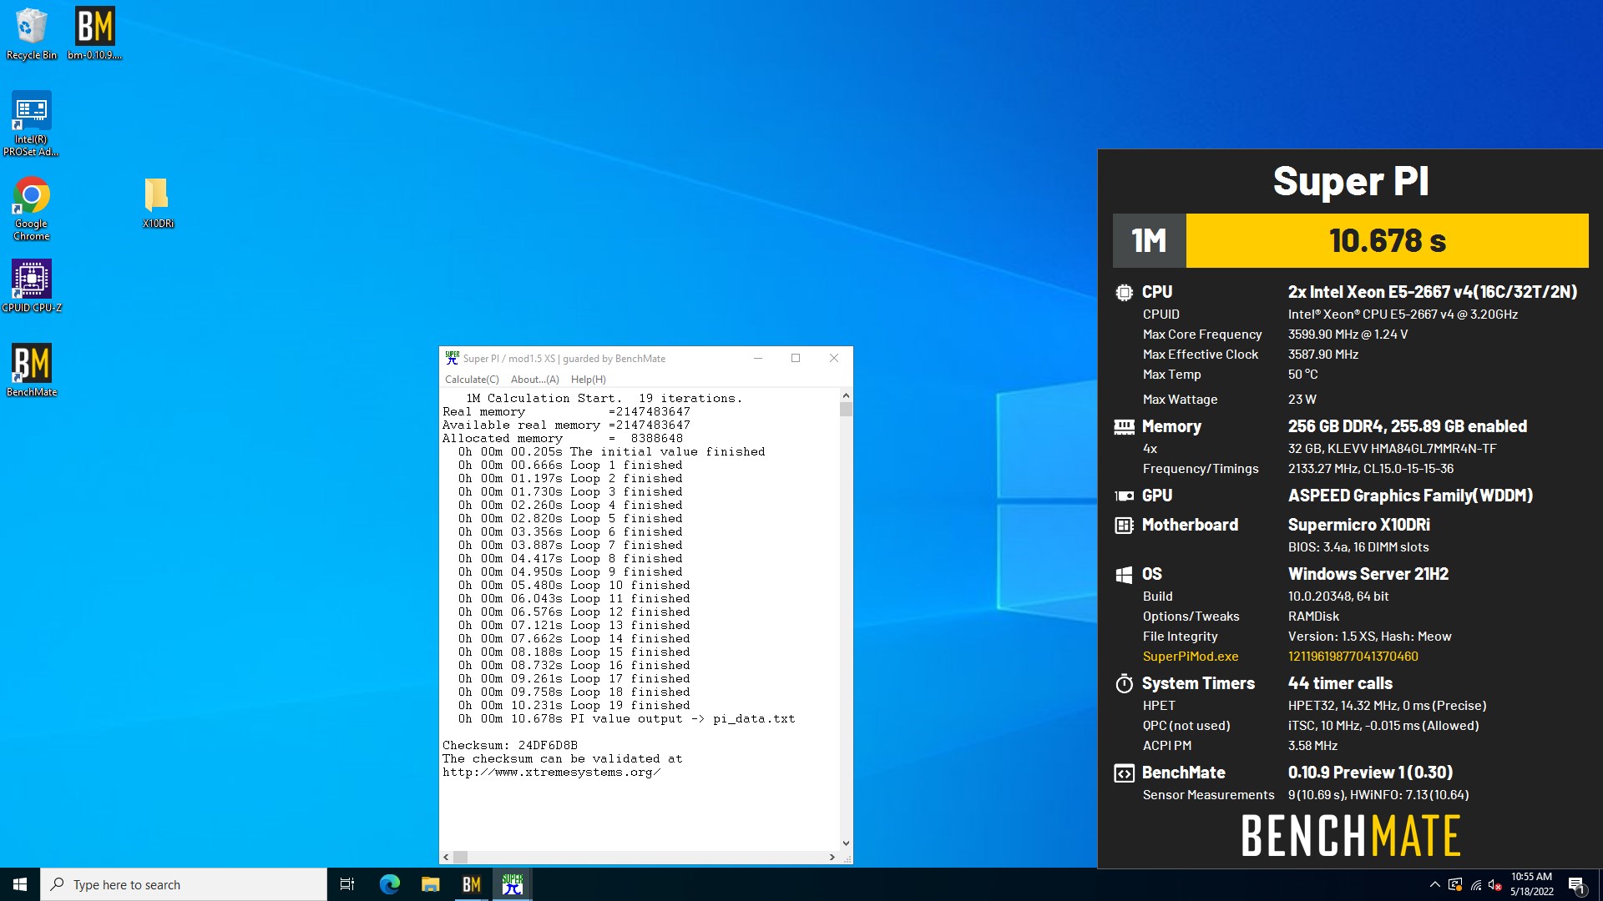Click horizontal scrollbar right arrow in Super PI
1603x901 pixels.
pos(832,857)
